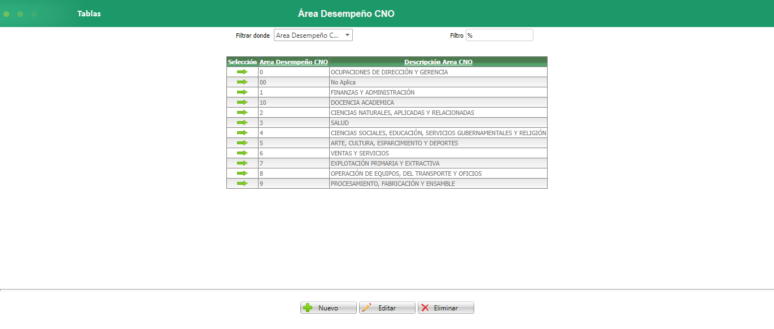Select the arrow icon for SALUD row
Viewport: 774px width, 329px height.
[x=243, y=122]
